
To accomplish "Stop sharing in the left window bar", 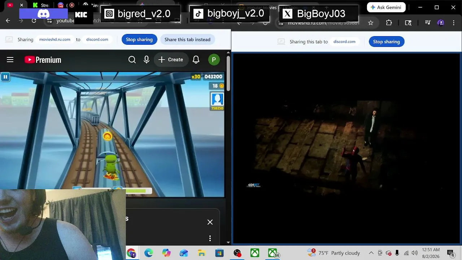I will [139, 39].
